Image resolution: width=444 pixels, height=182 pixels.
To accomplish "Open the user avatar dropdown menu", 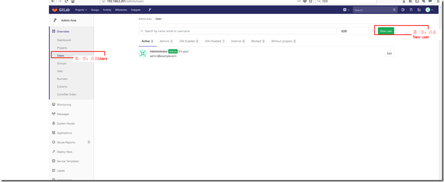I will point(429,10).
